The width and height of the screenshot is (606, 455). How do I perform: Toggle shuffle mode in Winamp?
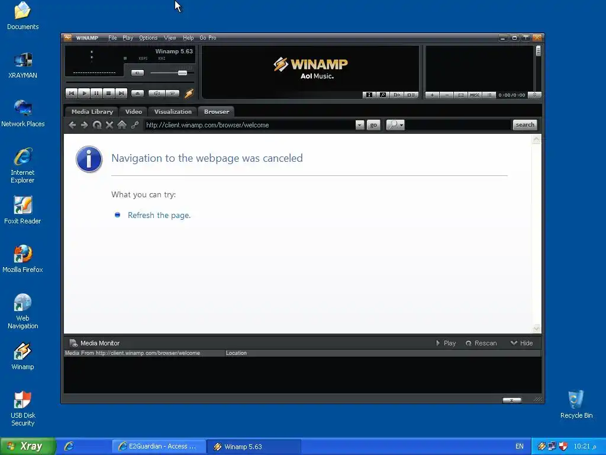click(x=157, y=93)
